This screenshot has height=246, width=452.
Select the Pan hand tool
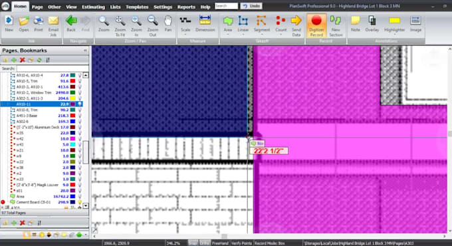point(168,24)
